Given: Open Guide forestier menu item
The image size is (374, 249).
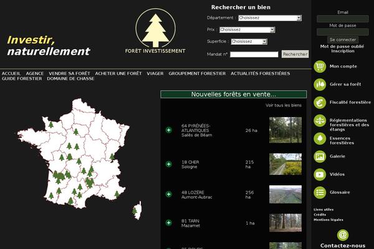Looking at the screenshot, I should [x=22, y=78].
